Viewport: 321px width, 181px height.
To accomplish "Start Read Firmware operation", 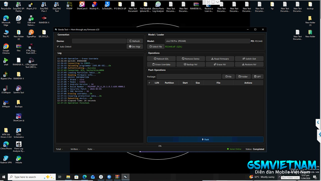I will (220, 59).
